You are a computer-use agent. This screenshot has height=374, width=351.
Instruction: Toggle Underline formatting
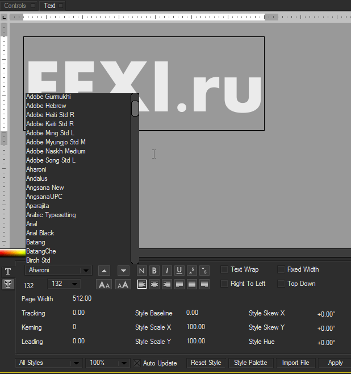pos(179,271)
